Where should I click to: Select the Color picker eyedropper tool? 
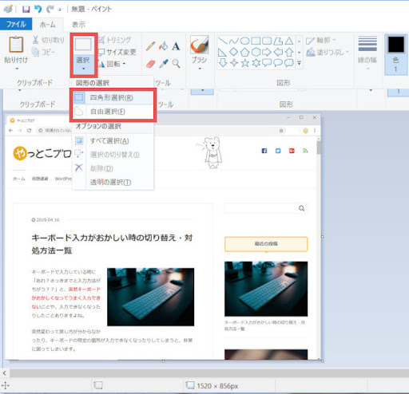pyautogui.click(x=163, y=64)
